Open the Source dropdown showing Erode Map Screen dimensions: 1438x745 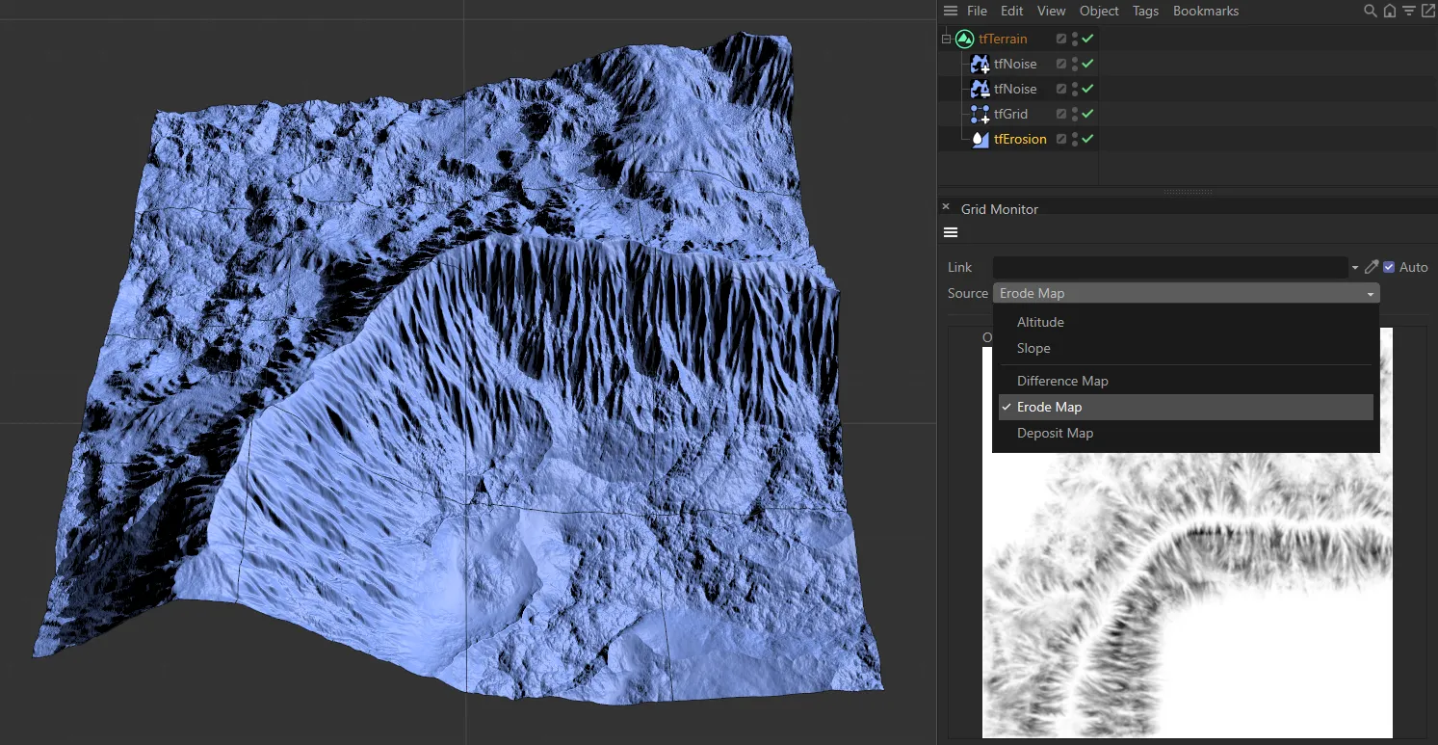pos(1186,292)
